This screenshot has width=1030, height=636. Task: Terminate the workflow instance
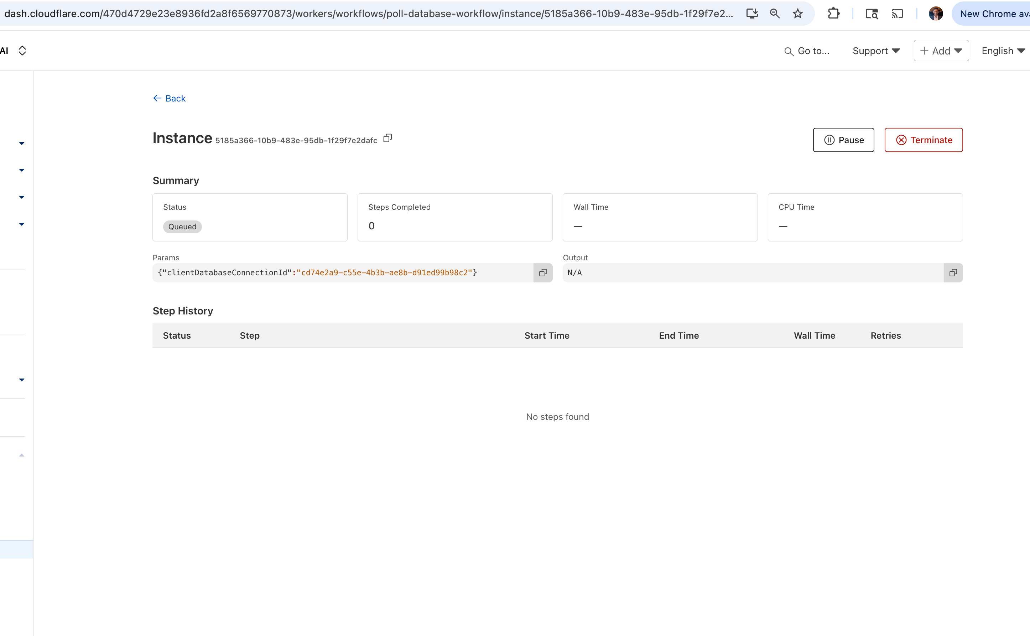(x=923, y=140)
